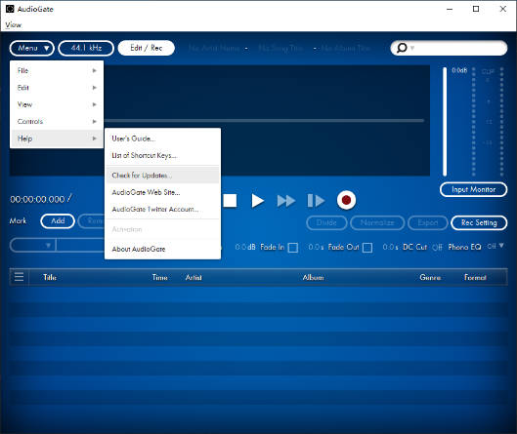Click the vertical level slider beside the meter
Viewport: 517px width, 434px height.
445,122
